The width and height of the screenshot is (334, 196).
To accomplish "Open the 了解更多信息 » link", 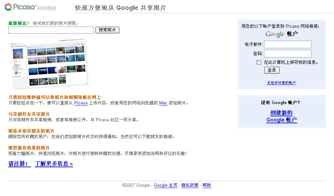I will pos(54,164).
